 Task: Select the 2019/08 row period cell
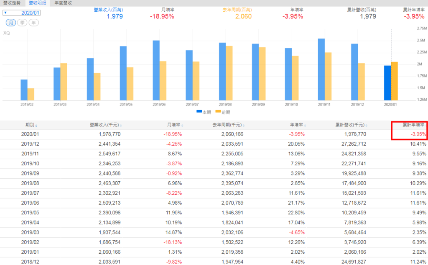[30, 183]
